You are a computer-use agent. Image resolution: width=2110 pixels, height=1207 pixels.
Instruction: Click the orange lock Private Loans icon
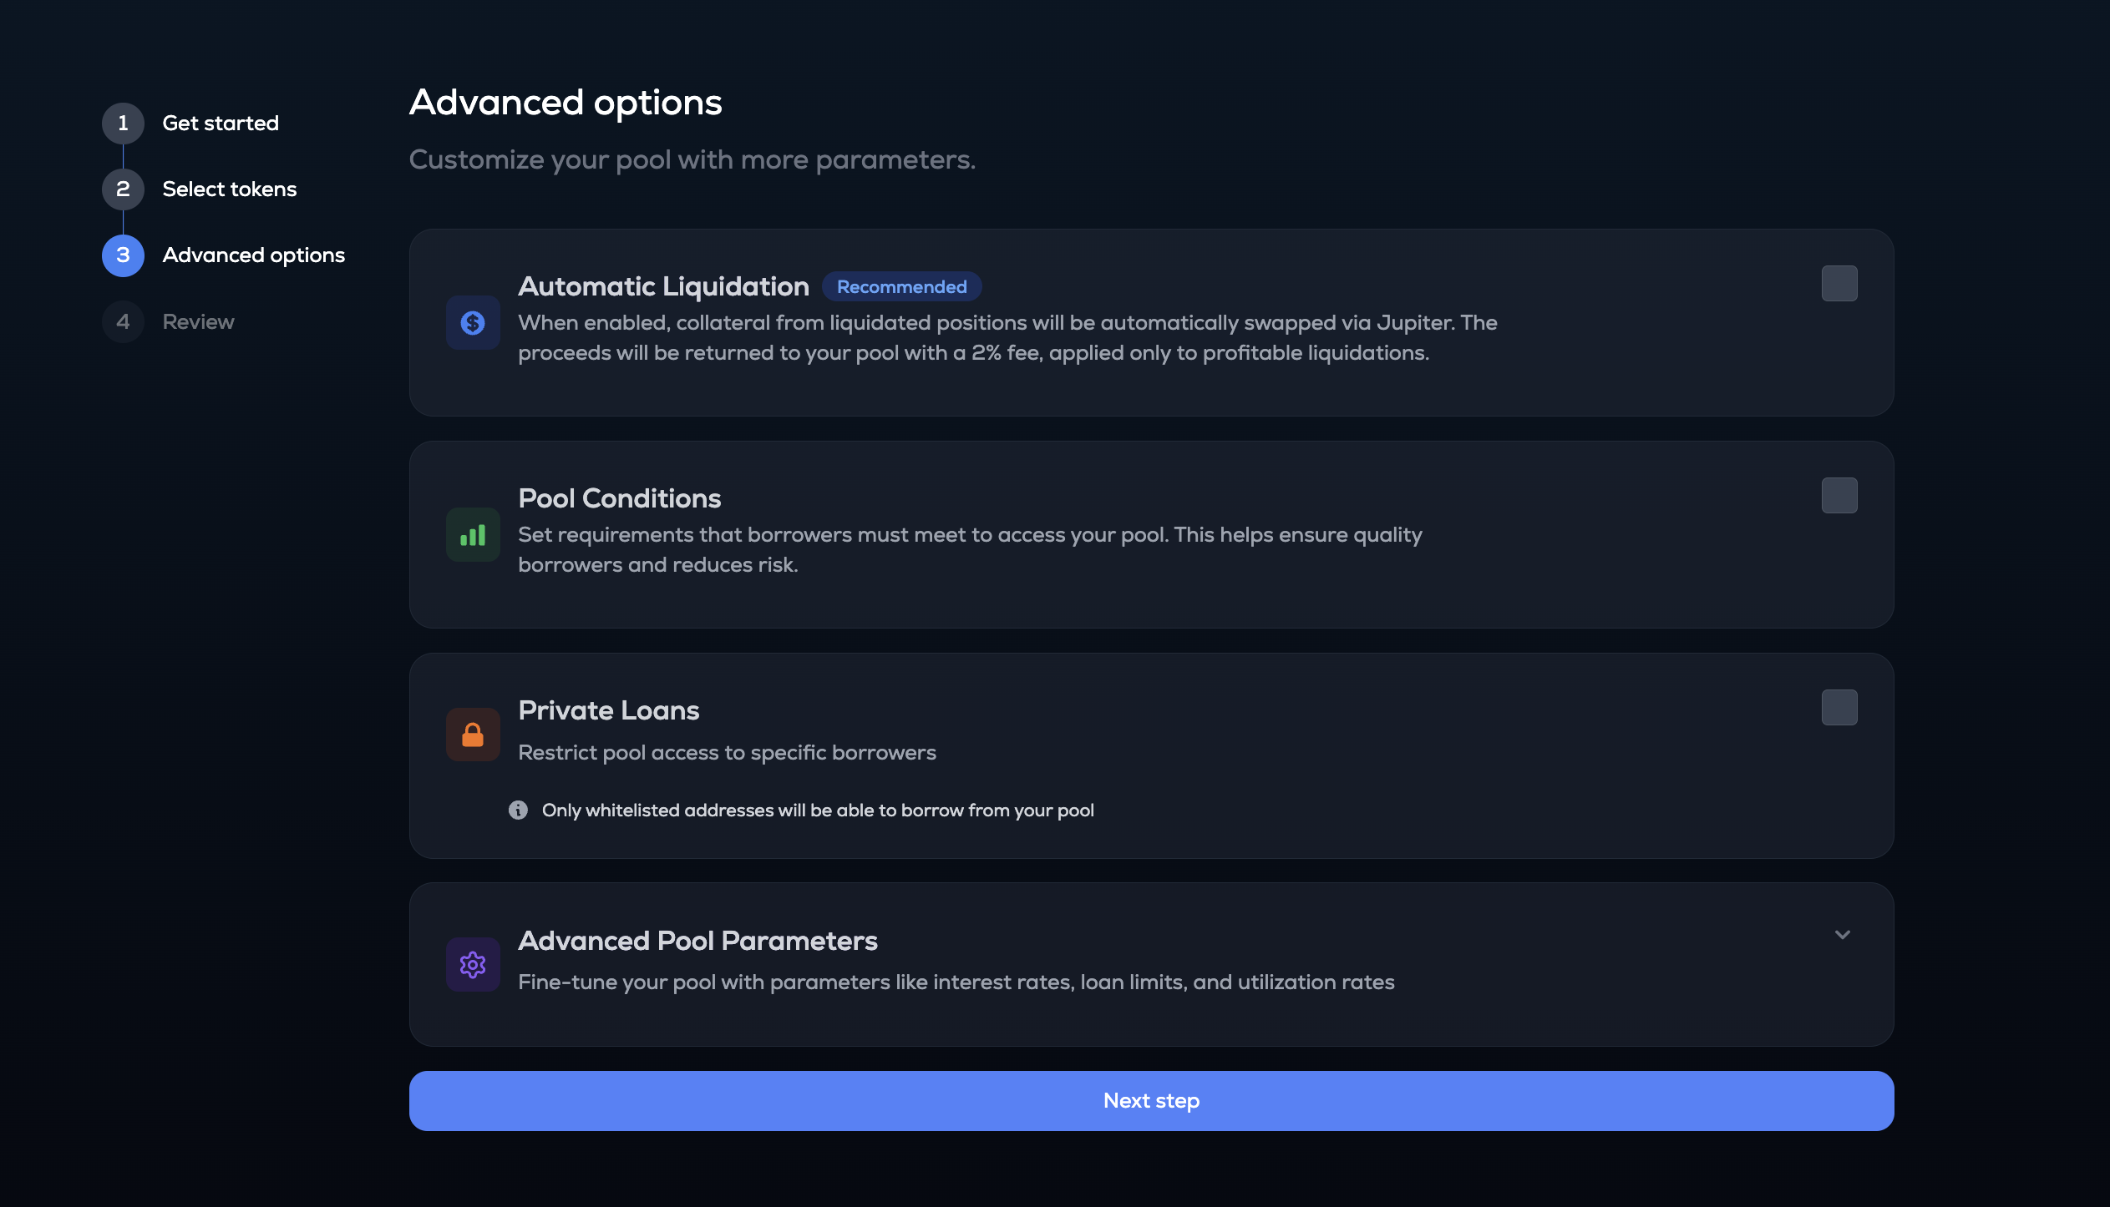click(473, 735)
